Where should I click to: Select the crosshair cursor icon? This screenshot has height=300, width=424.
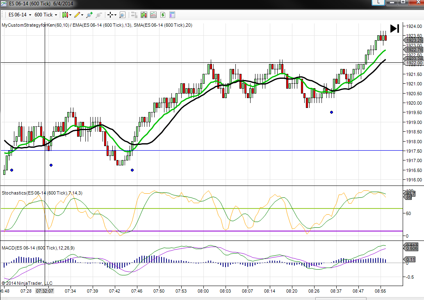(110, 15)
